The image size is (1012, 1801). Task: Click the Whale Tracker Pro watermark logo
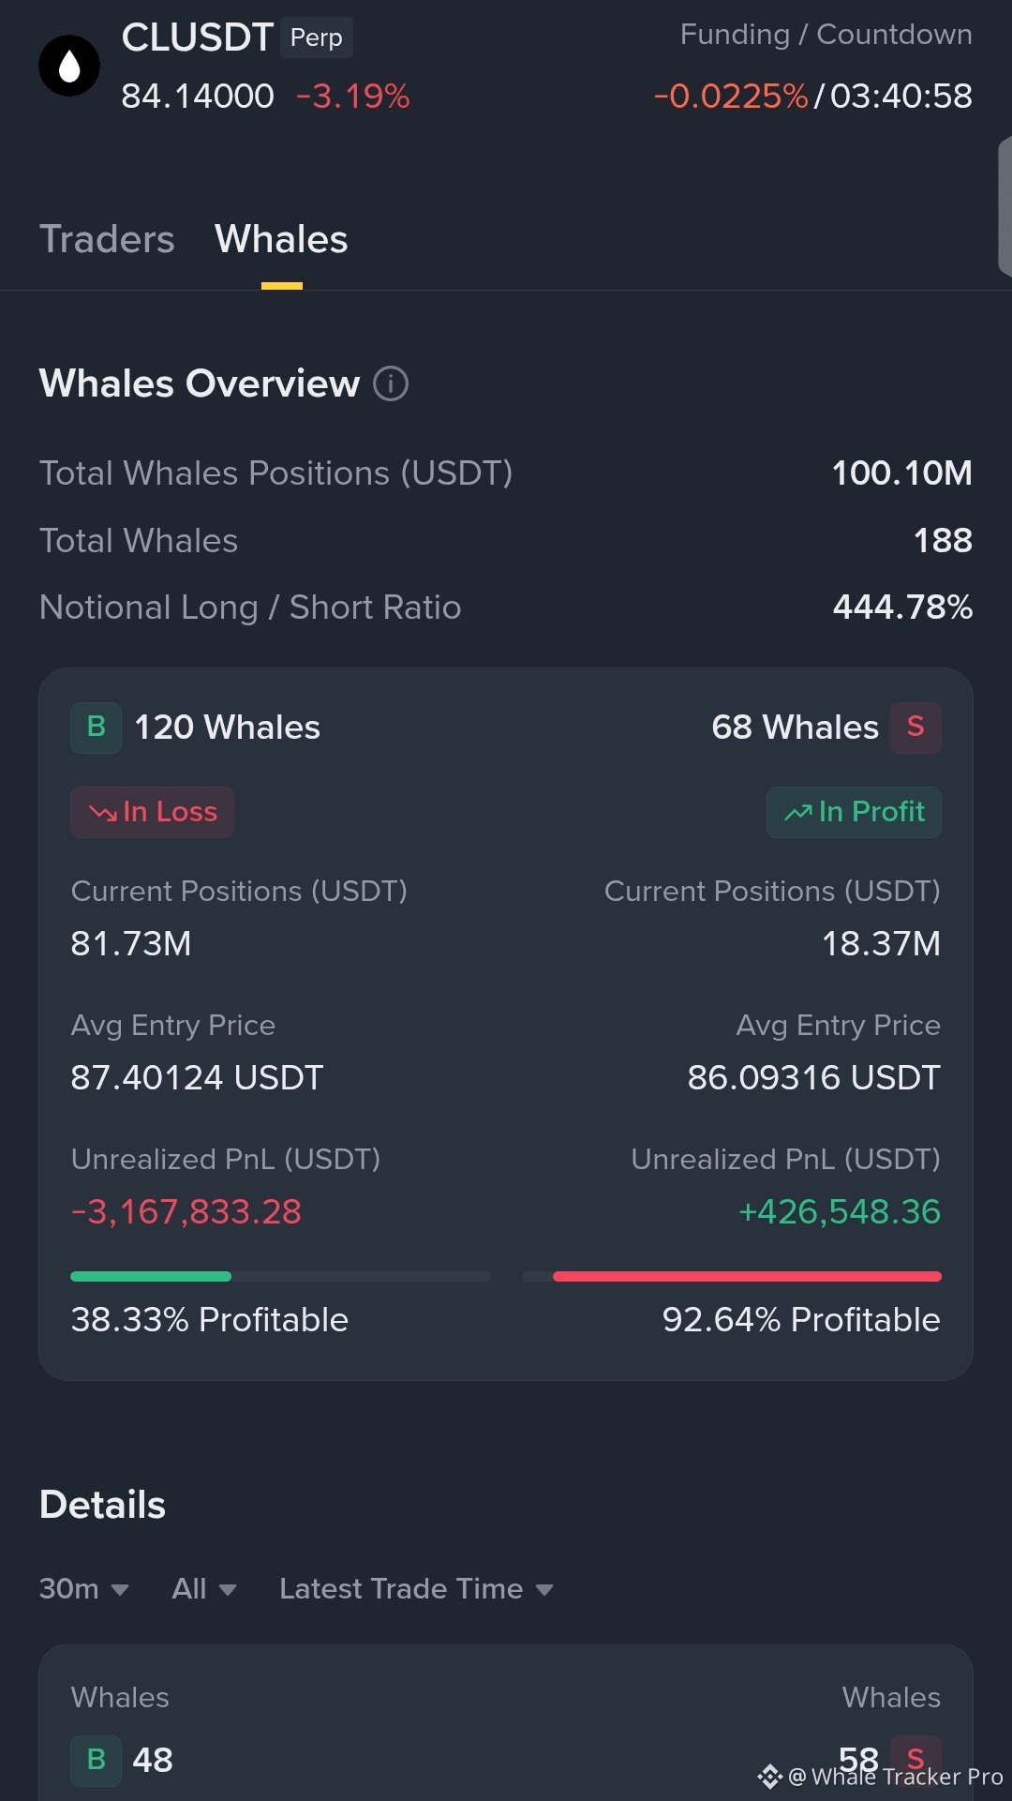(770, 1777)
